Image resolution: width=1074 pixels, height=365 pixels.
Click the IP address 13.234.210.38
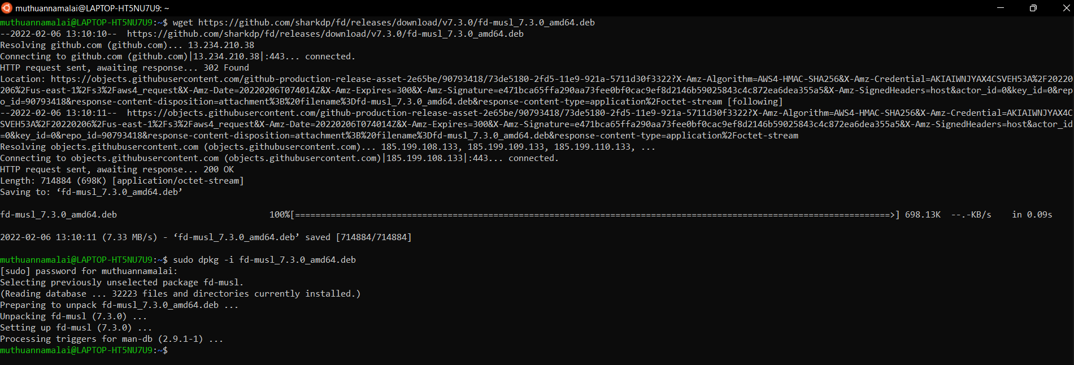click(x=219, y=45)
